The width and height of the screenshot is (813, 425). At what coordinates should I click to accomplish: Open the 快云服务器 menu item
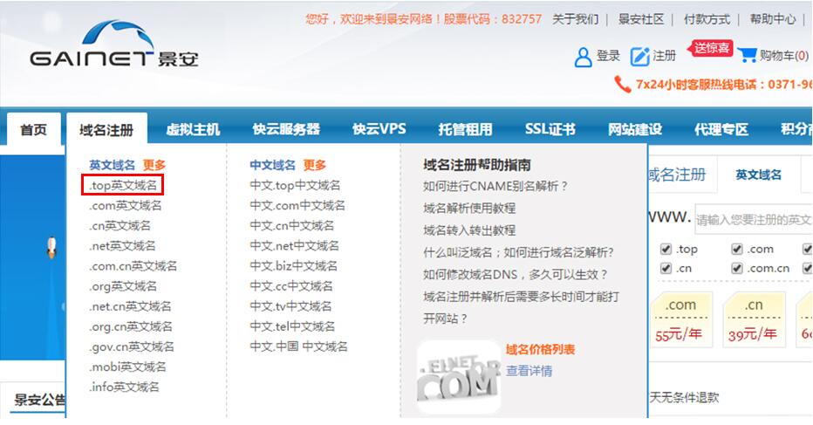(x=285, y=130)
